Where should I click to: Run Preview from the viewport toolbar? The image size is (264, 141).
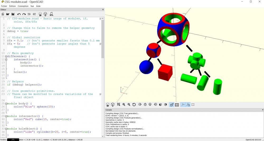tap(108, 105)
